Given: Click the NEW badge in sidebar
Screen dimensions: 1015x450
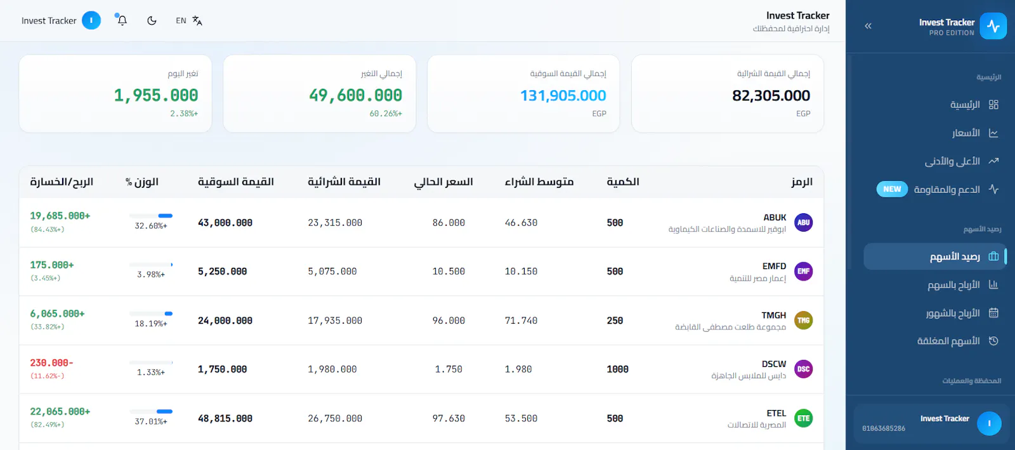Looking at the screenshot, I should pos(892,189).
